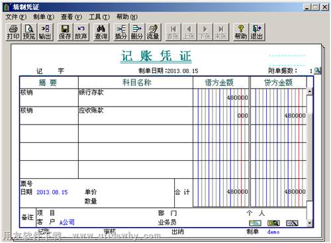Open 预览 (Preview) from the toolbar

click(x=29, y=32)
